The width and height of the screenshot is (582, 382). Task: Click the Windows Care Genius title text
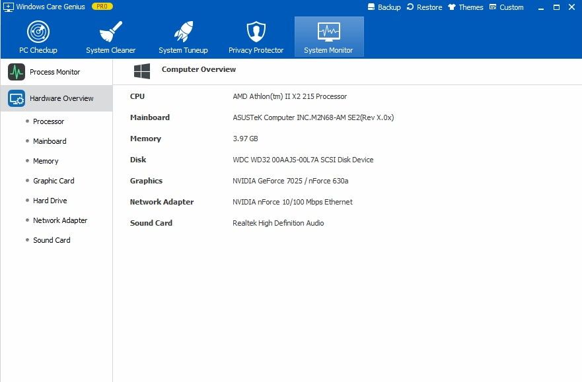coord(50,7)
